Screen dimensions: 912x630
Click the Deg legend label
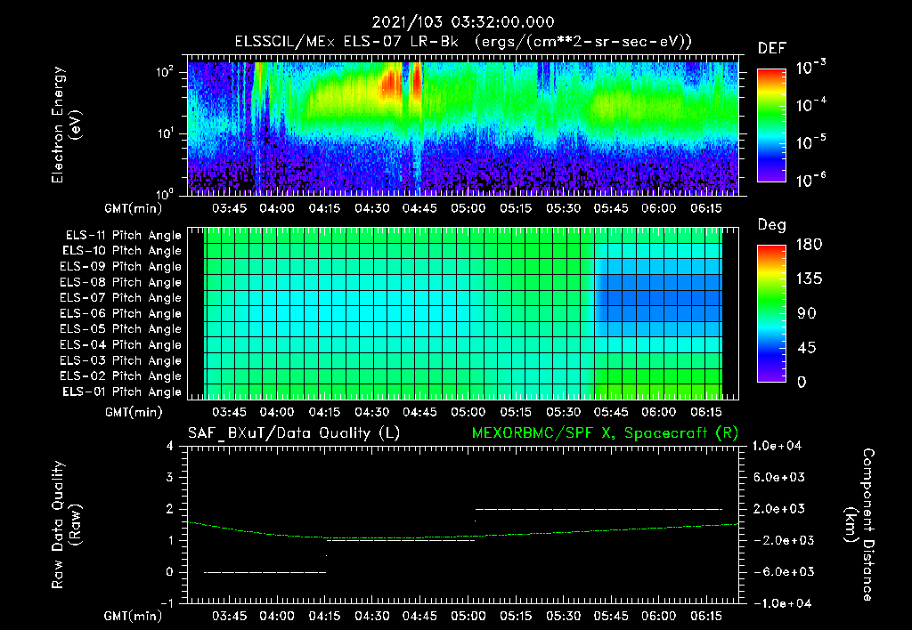[x=772, y=225]
